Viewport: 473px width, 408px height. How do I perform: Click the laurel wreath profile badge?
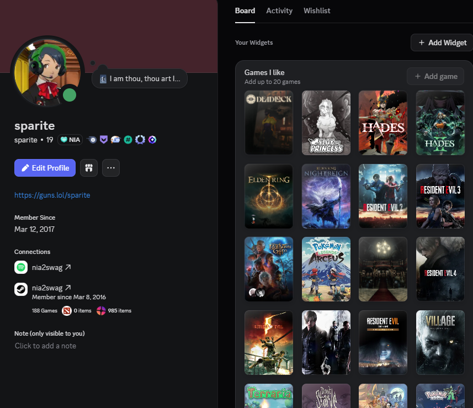coord(140,140)
